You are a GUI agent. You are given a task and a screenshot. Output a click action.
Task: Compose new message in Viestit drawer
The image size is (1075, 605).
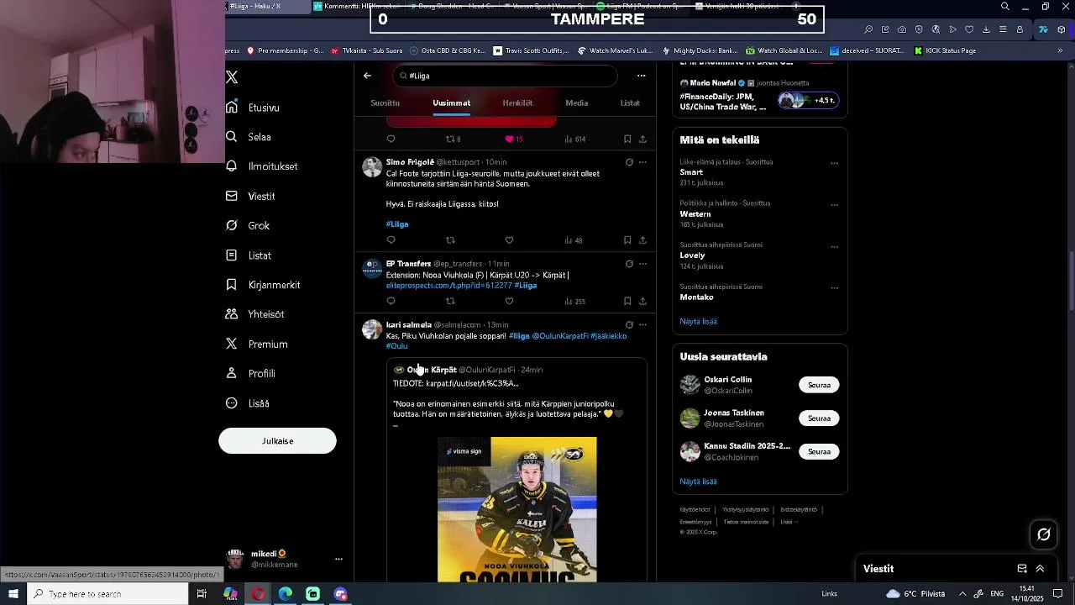pyautogui.click(x=1022, y=569)
